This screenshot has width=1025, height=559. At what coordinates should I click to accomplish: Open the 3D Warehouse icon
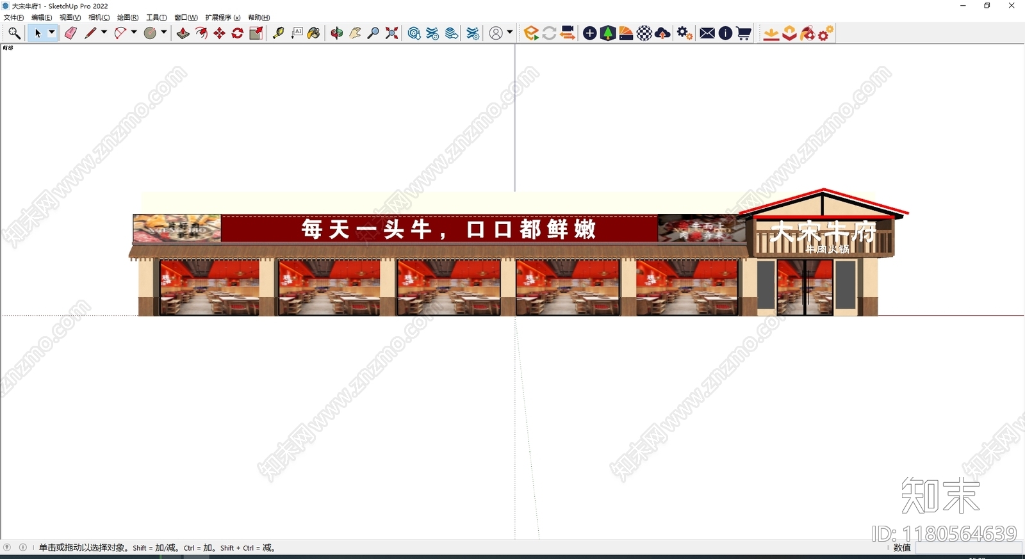[x=414, y=33]
